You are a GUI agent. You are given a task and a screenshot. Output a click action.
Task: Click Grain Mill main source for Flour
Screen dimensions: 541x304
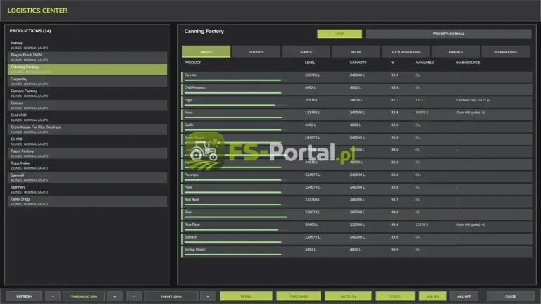coord(471,113)
